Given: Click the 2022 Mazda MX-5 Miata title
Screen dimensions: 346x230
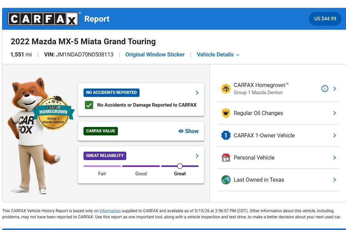Looking at the screenshot, I should coord(83,42).
